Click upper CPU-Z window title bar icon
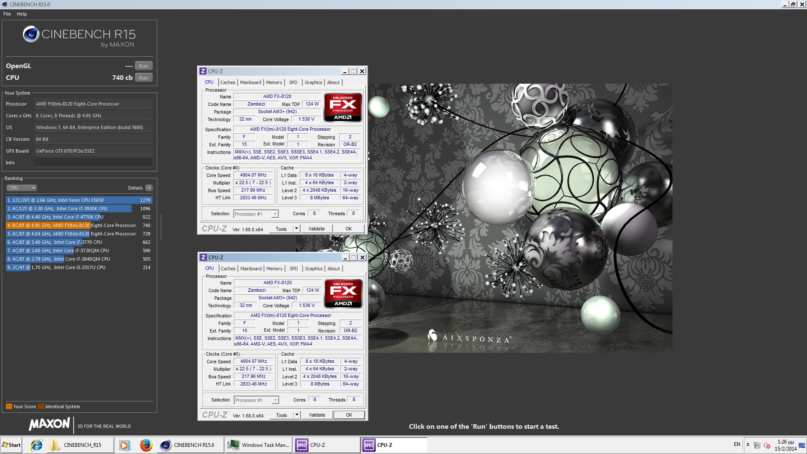Image resolution: width=807 pixels, height=454 pixels. [x=203, y=71]
